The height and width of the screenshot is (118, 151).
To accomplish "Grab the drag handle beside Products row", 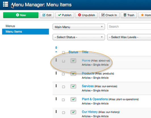I will (56, 73).
